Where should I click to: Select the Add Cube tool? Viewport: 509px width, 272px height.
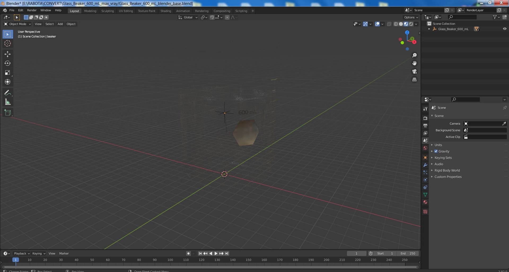pos(7,113)
